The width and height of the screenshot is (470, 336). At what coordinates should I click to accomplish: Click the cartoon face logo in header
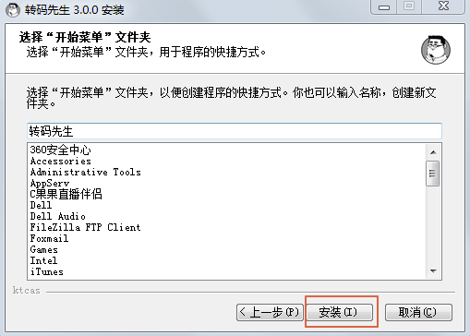(x=436, y=50)
